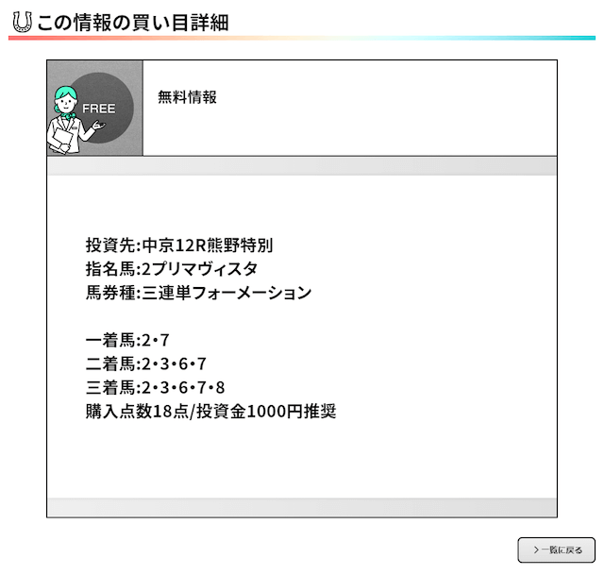Click the 三着馬:2・3・6・7・8 line
The width and height of the screenshot is (604, 575).
pyautogui.click(x=155, y=387)
